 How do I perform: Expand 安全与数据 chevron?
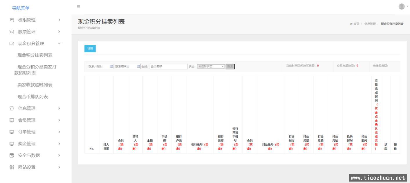(59, 156)
